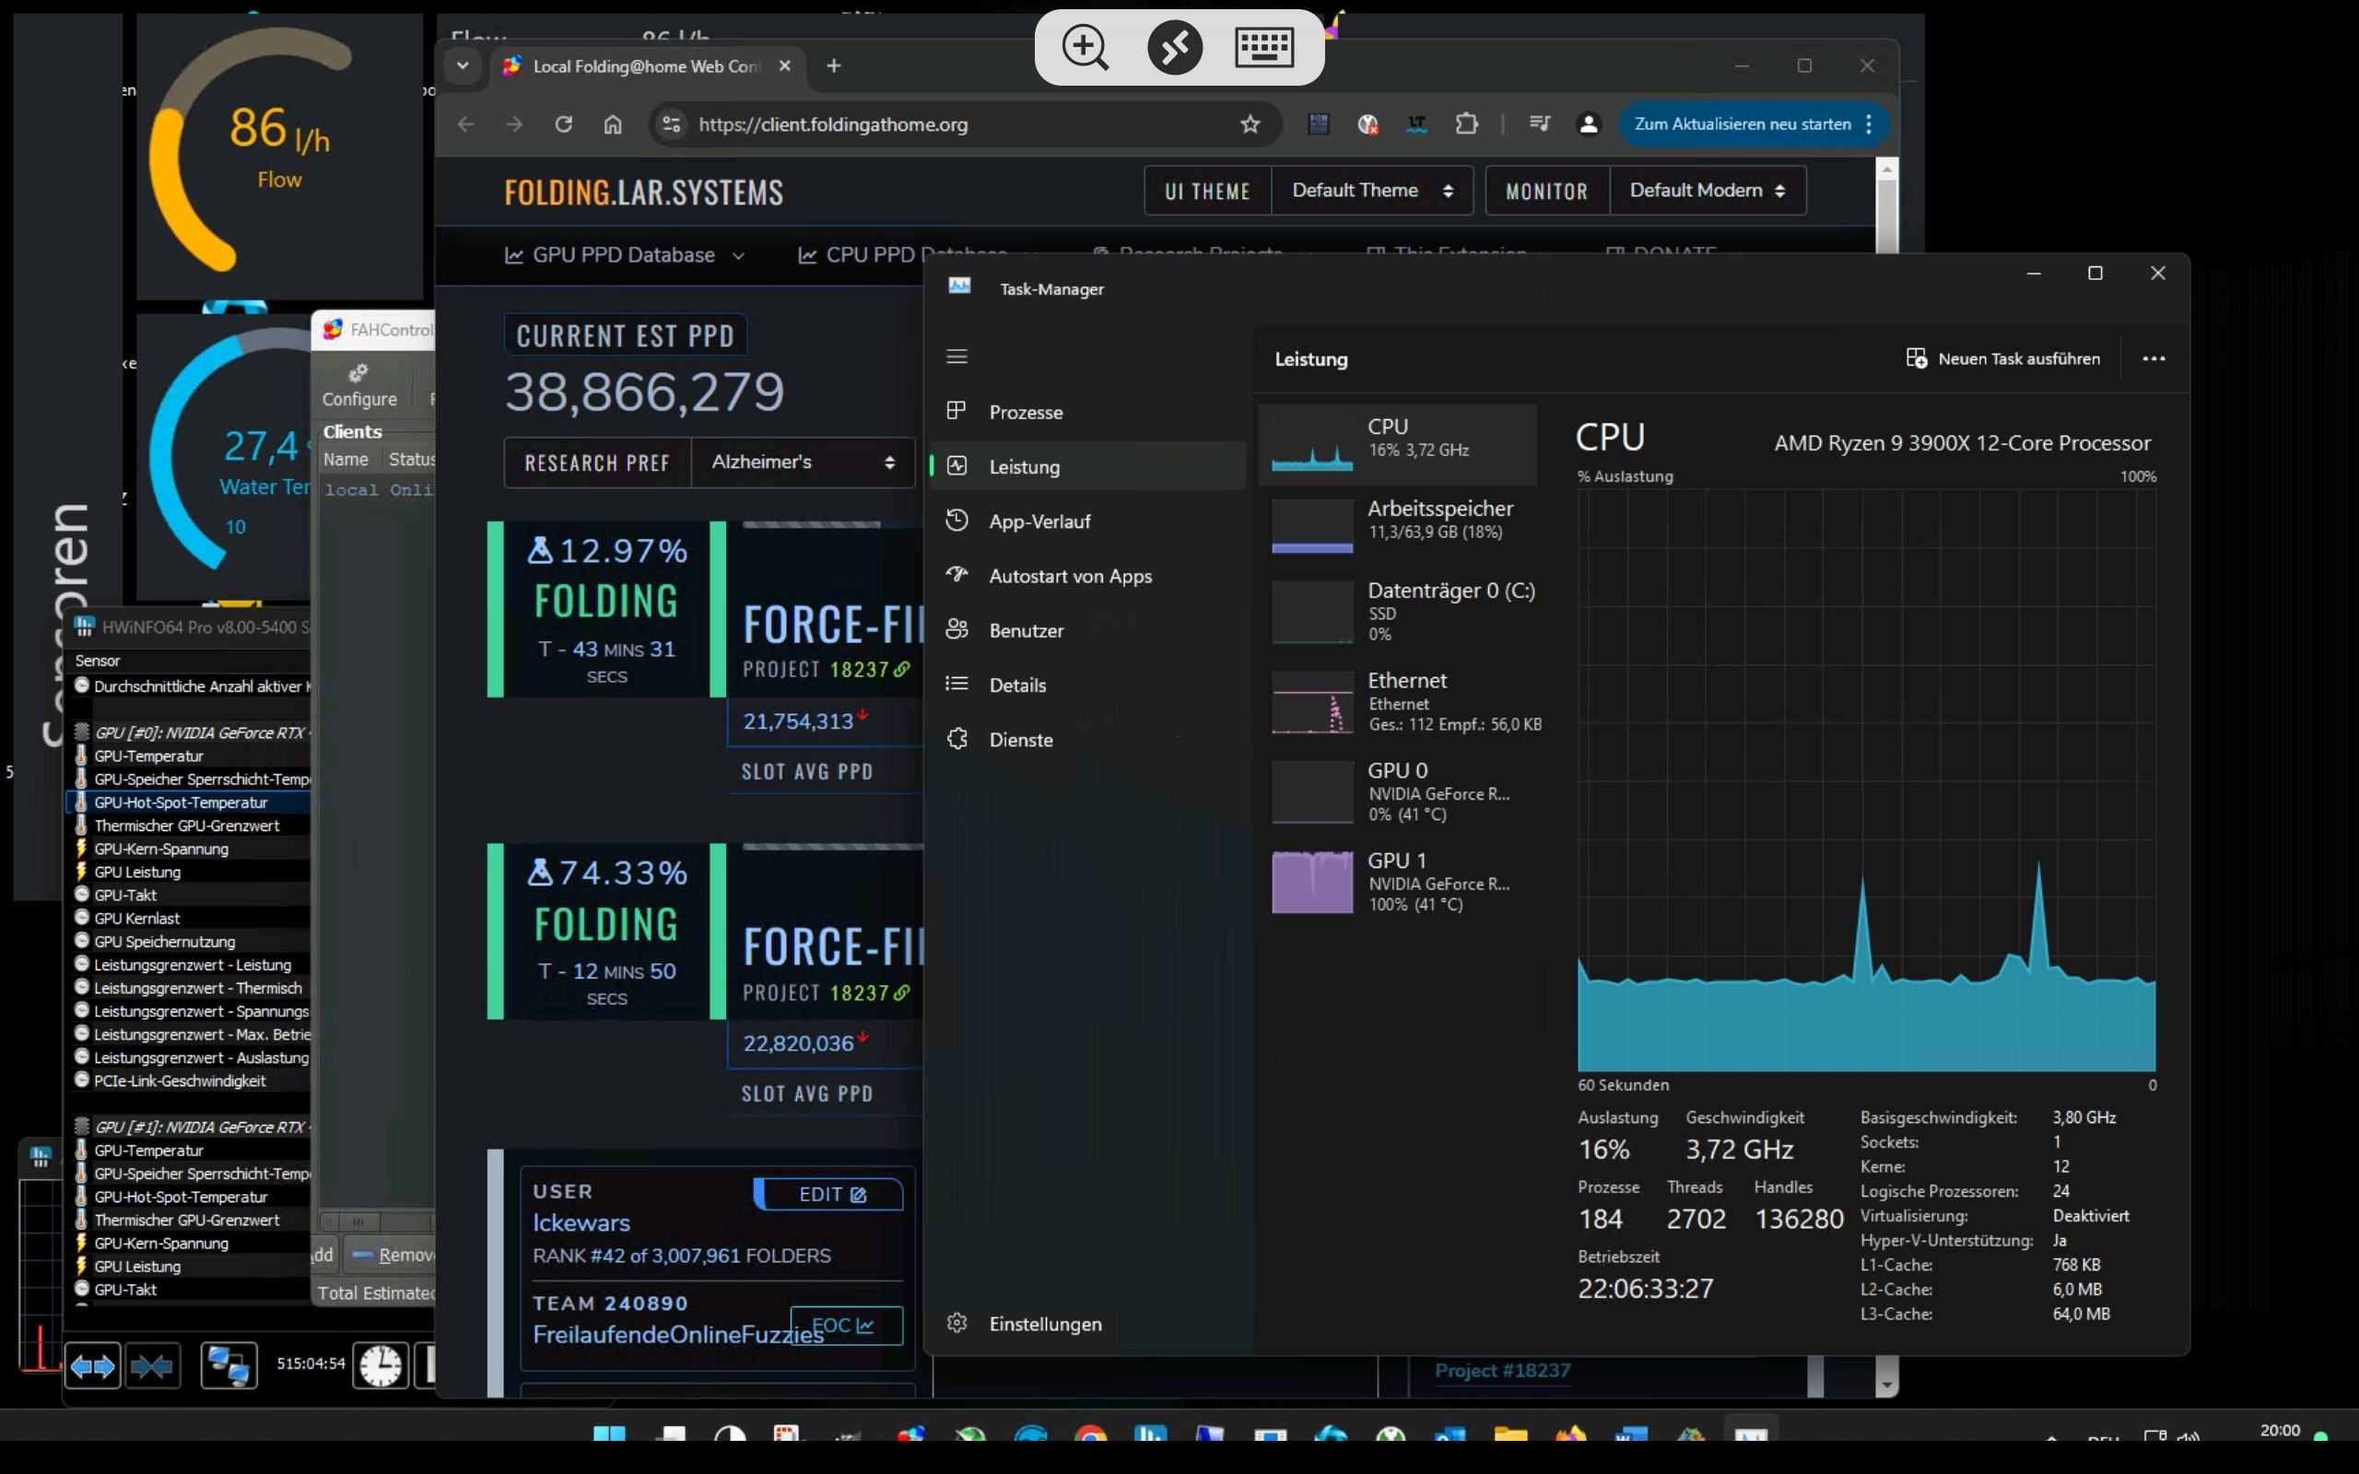Click Remove button in FAHControl
Screen dimensions: 2359x1474
392,1255
